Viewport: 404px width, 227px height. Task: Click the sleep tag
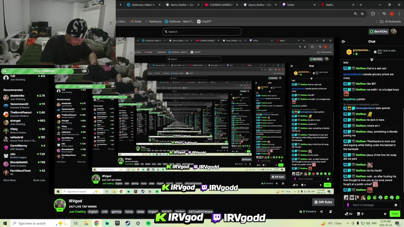point(140,212)
